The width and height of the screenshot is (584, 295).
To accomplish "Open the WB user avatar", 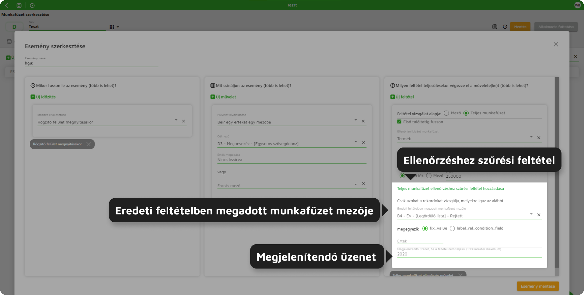I will coord(577,5).
